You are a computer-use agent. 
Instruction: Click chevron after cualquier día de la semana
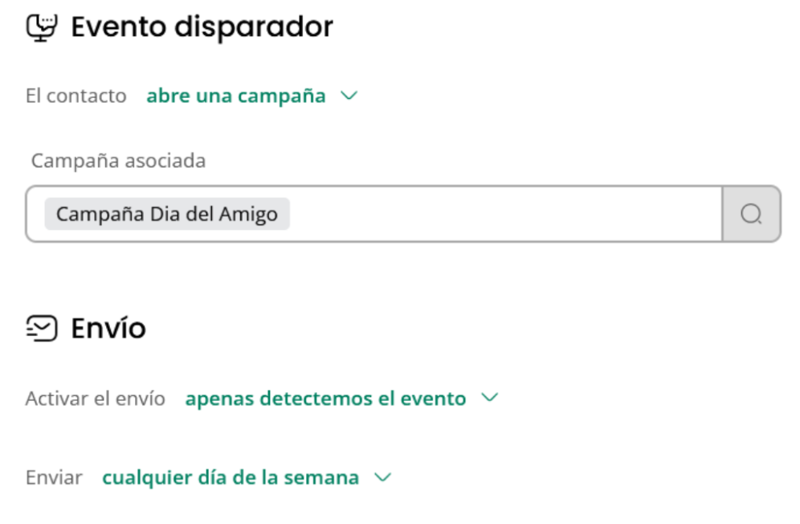point(382,477)
